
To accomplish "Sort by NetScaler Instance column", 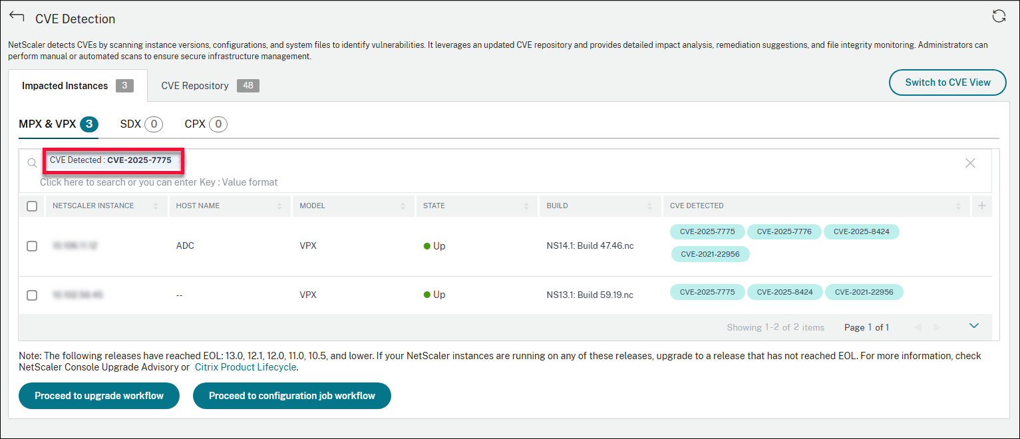I will [156, 206].
